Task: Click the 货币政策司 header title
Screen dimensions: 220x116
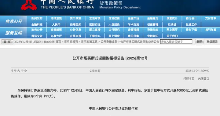Action: 111,3
